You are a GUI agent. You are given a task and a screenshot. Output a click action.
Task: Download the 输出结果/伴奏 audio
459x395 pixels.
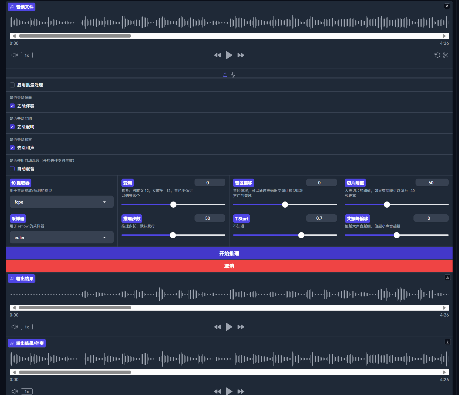(x=448, y=342)
